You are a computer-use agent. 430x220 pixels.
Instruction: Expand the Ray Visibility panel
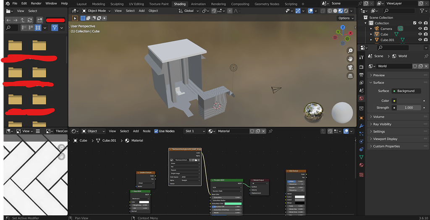coord(398,124)
